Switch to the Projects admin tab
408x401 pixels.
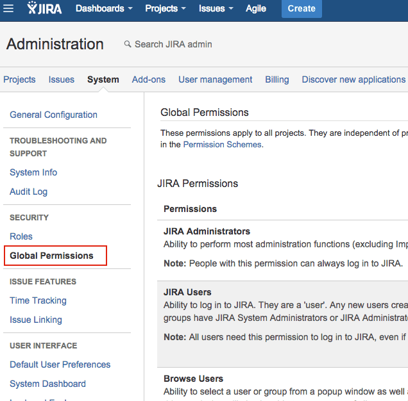[19, 79]
